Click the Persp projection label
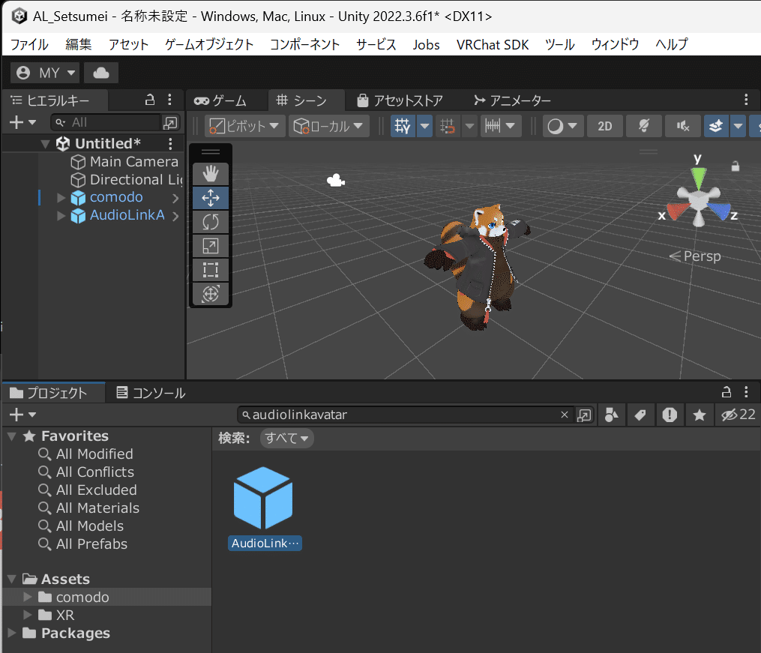Image resolution: width=761 pixels, height=653 pixels. pos(696,256)
